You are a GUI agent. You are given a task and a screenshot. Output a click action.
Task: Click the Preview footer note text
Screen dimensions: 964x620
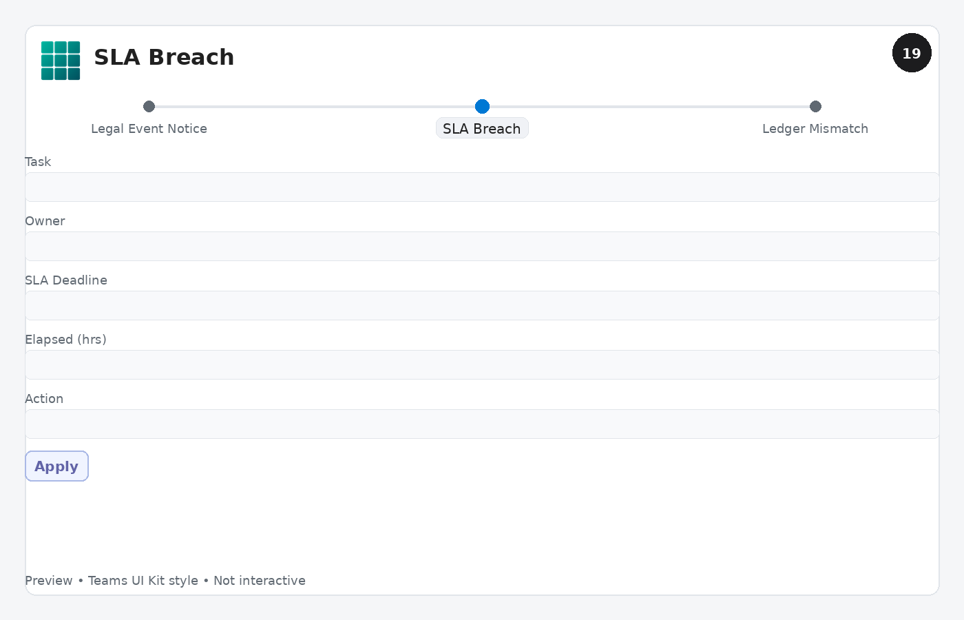tap(165, 581)
